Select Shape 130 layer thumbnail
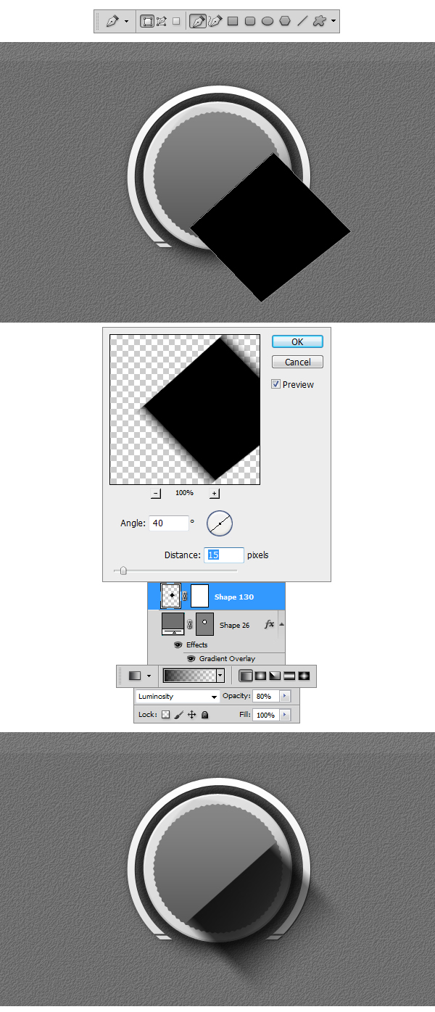The height and width of the screenshot is (1012, 435). 171,596
